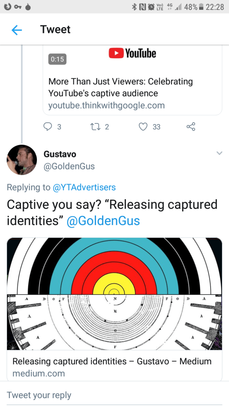
Task: Tap the back arrow icon
Action: coord(16,30)
